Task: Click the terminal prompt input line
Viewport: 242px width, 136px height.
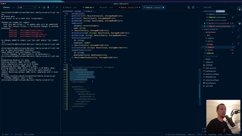Action: 28,80
